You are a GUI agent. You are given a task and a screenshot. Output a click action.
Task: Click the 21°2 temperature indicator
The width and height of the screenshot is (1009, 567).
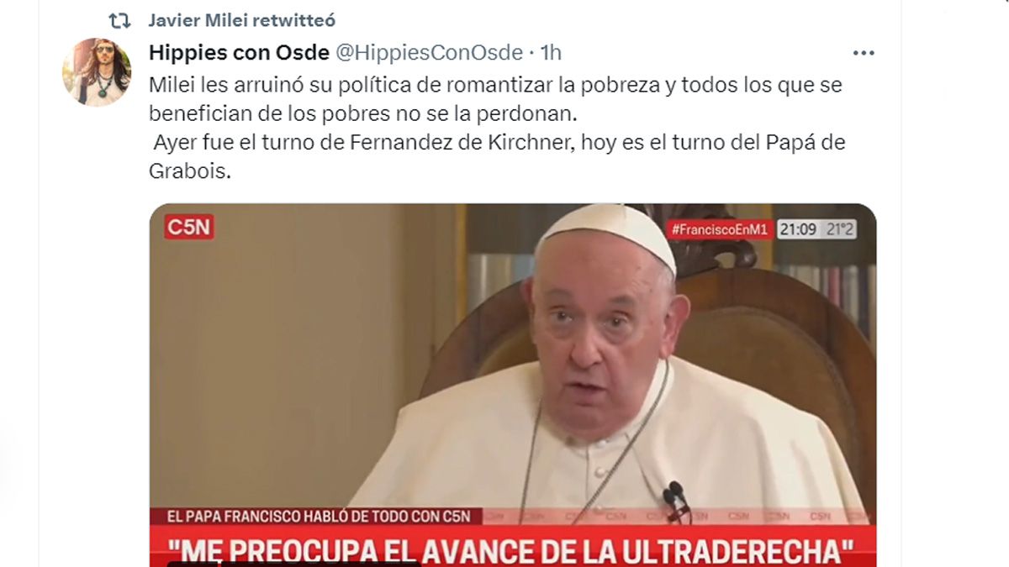[838, 229]
